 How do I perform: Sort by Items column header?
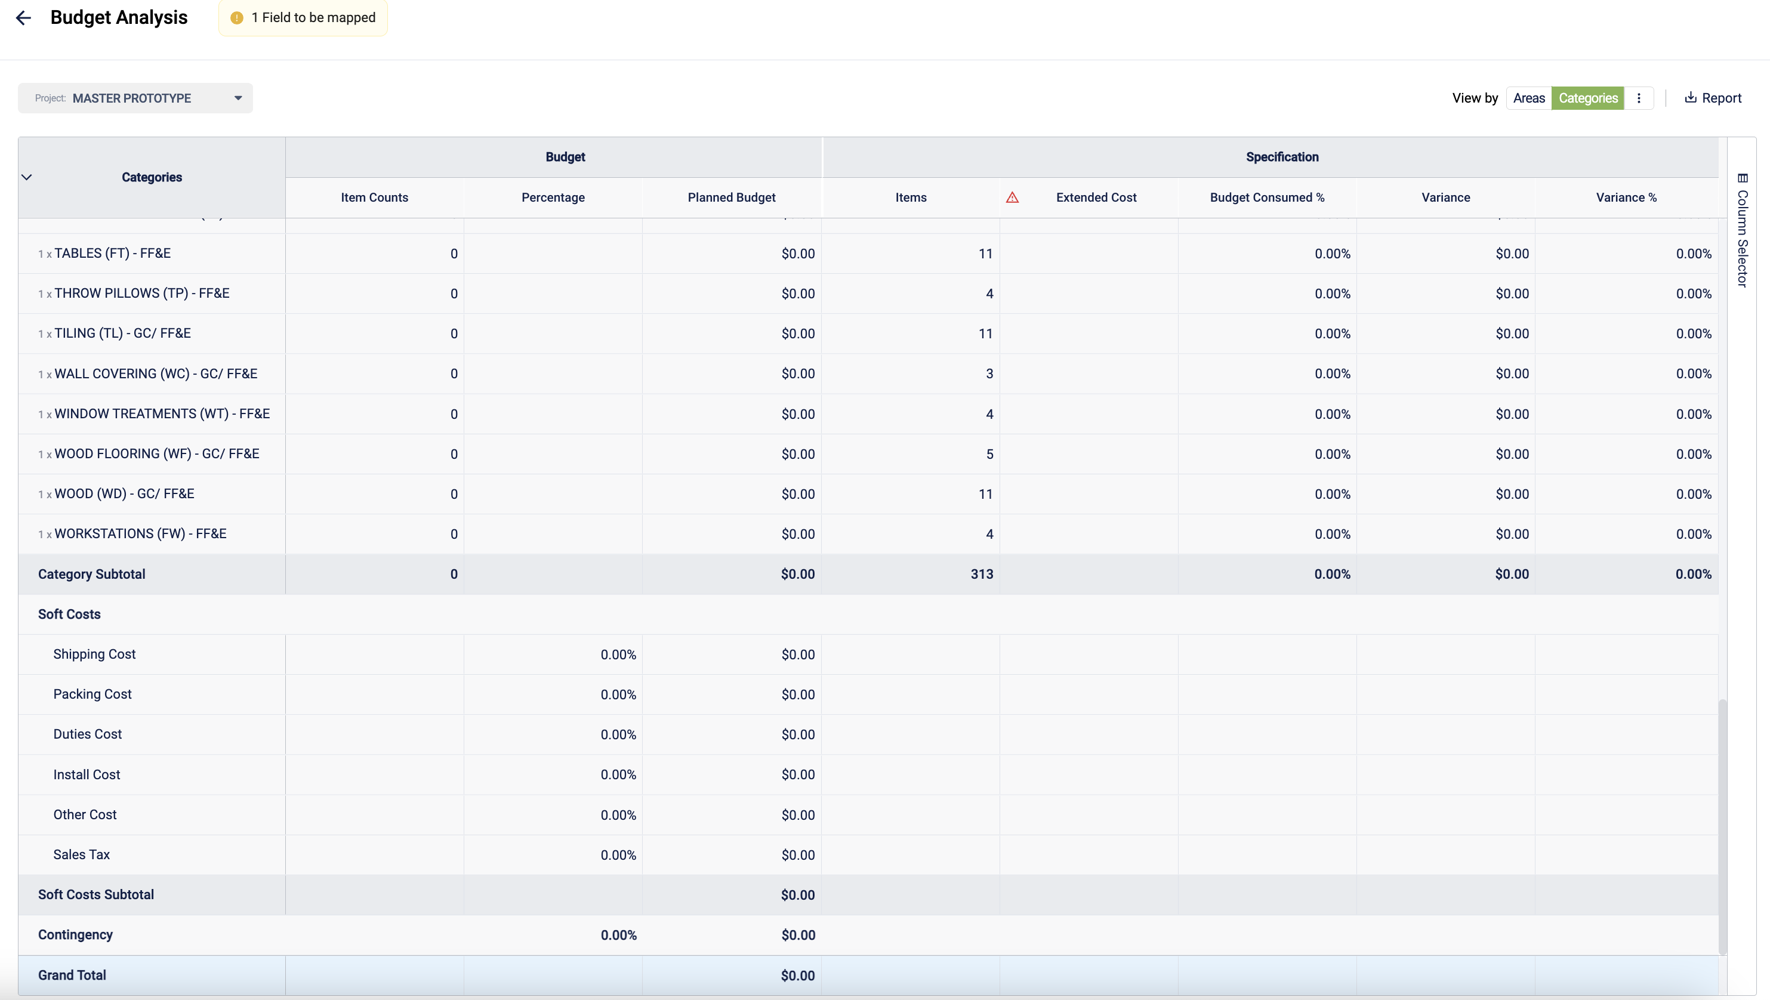tap(911, 198)
